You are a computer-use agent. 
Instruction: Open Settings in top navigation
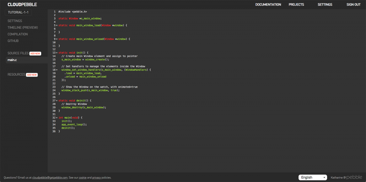tap(325, 5)
